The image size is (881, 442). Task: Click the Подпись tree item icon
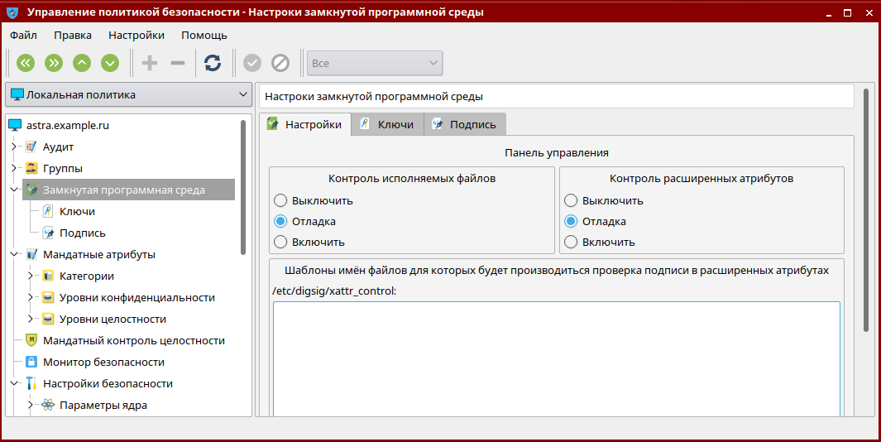(48, 233)
